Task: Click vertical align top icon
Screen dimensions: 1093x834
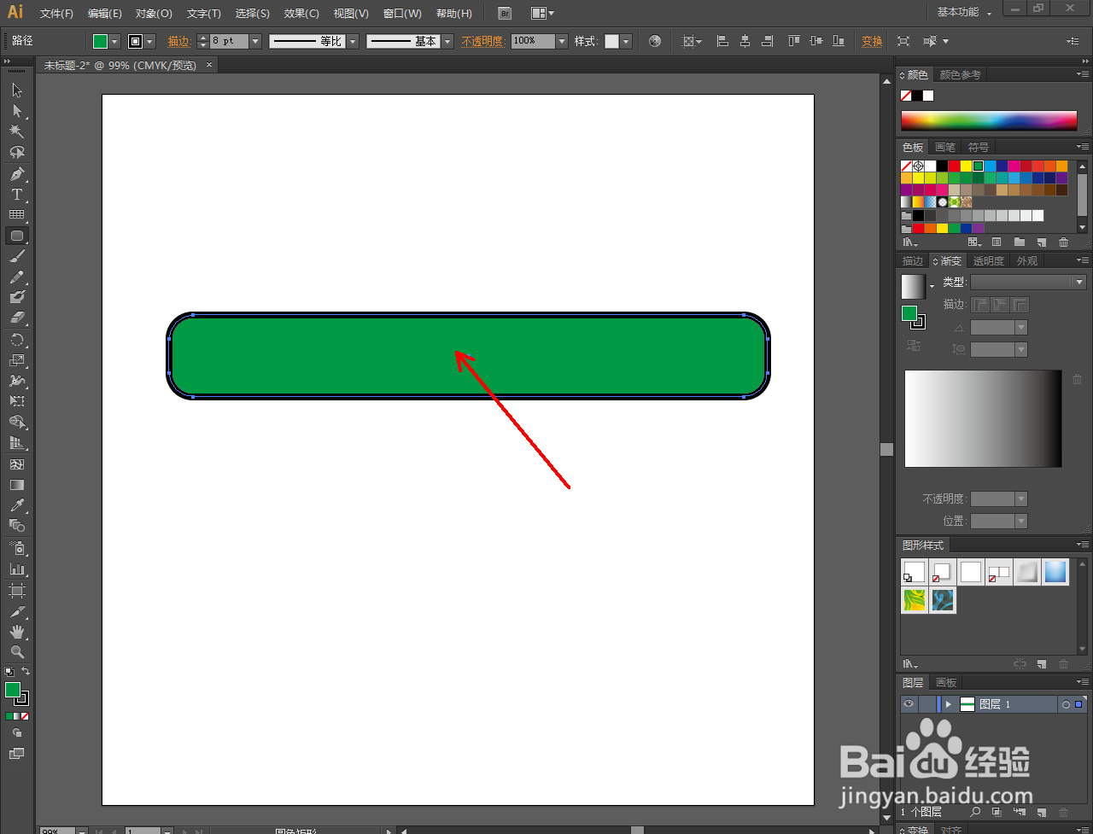Action: [794, 41]
